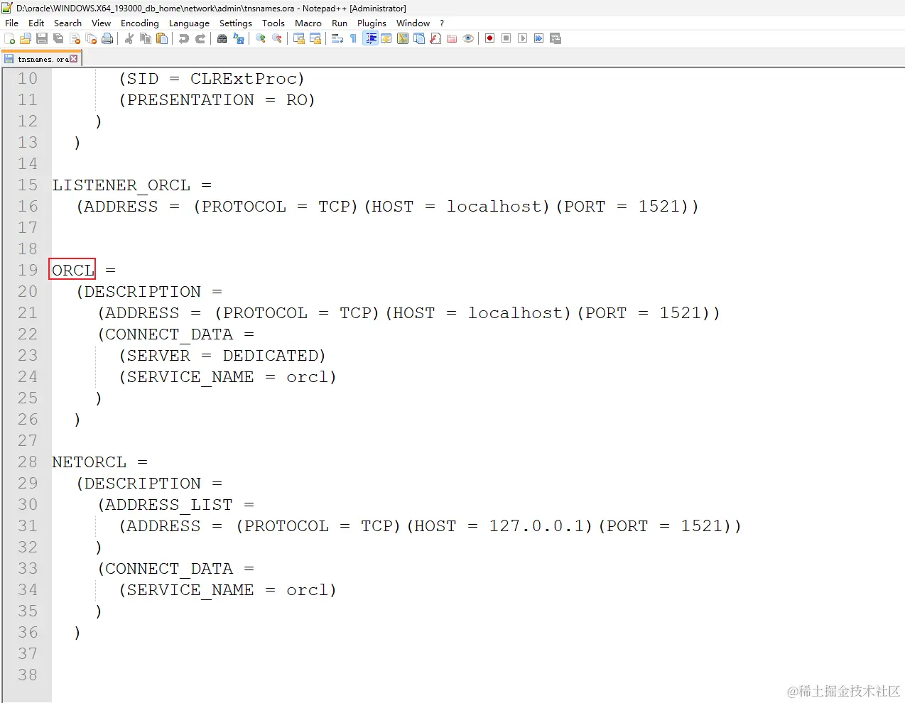
Task: Click 'CONNECT_DATA' on line 33
Action: (x=169, y=569)
